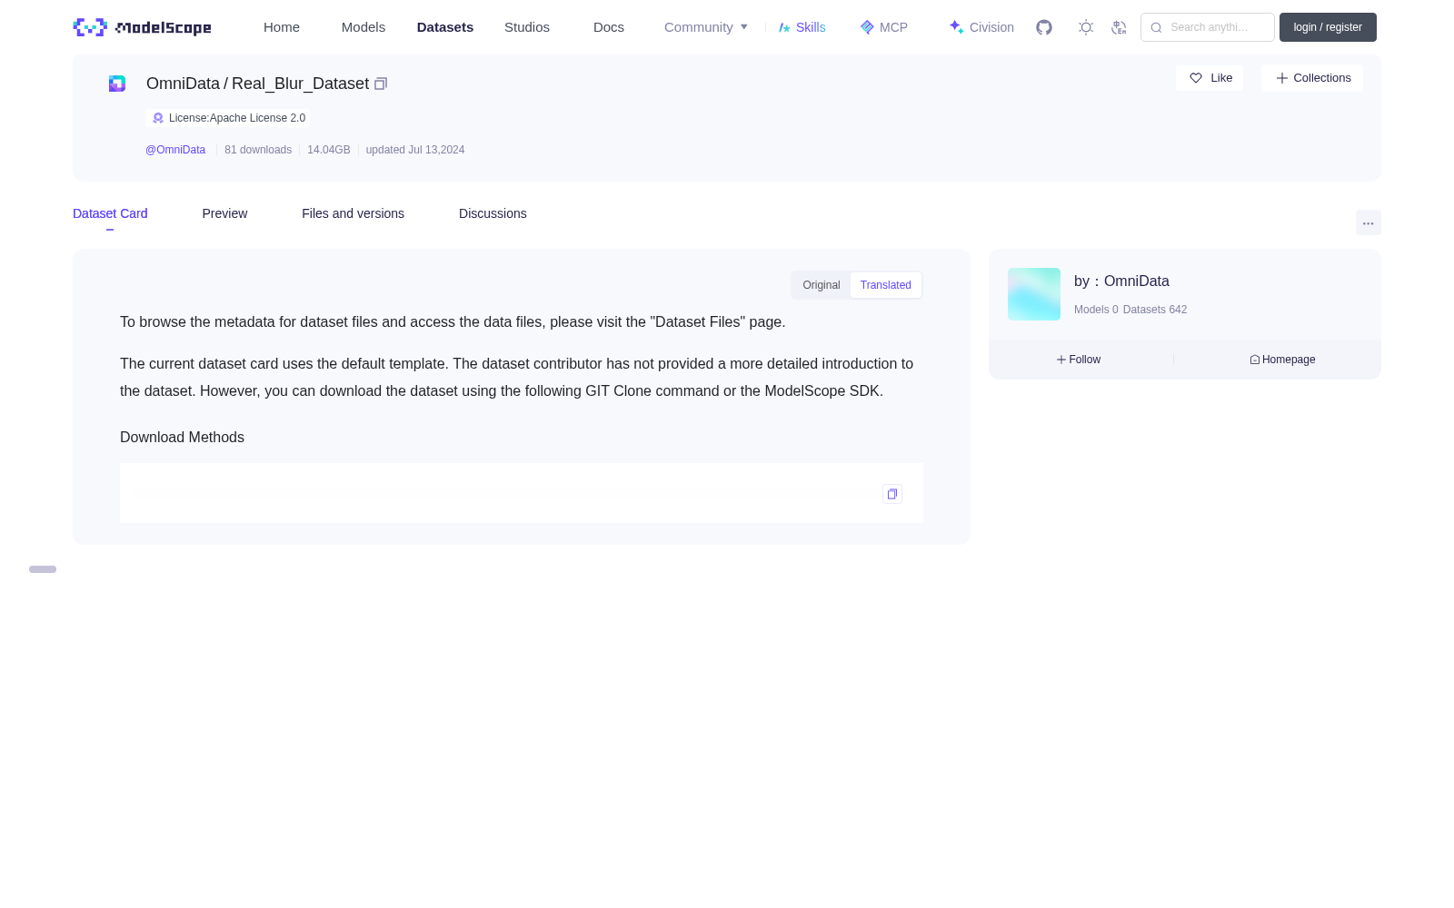Click the heart Like icon

(x=1196, y=78)
